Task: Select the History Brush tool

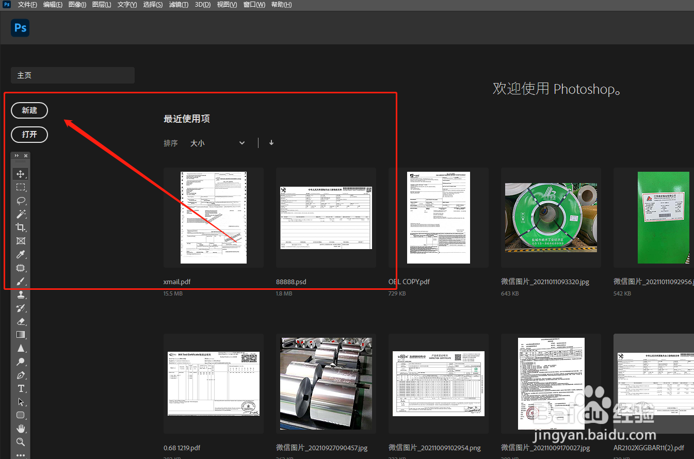Action: (x=21, y=308)
